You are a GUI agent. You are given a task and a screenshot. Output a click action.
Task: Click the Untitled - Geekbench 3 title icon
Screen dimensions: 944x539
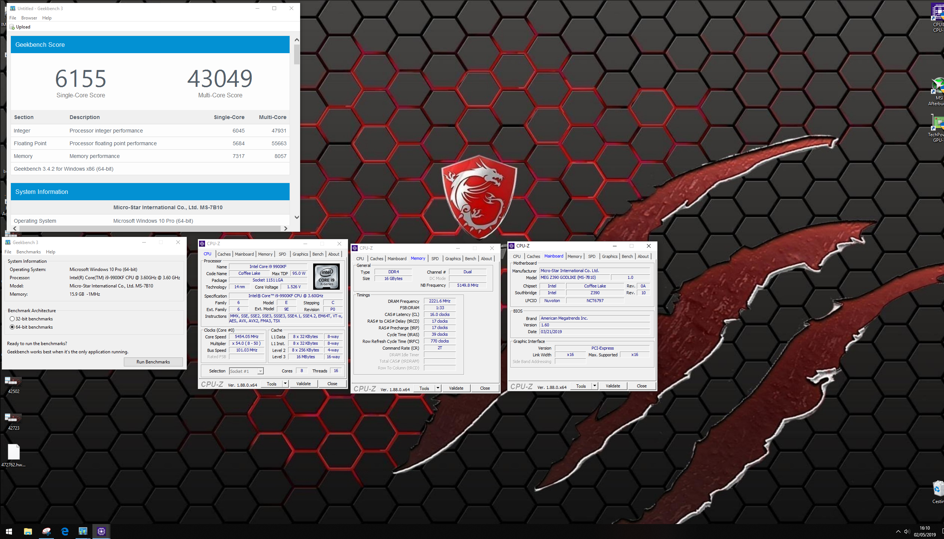(13, 8)
